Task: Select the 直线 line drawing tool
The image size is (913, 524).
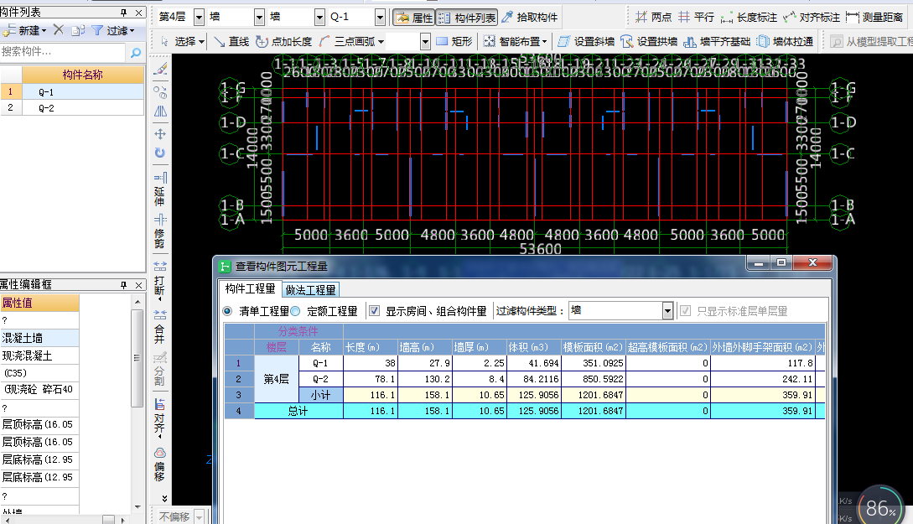Action: (231, 41)
